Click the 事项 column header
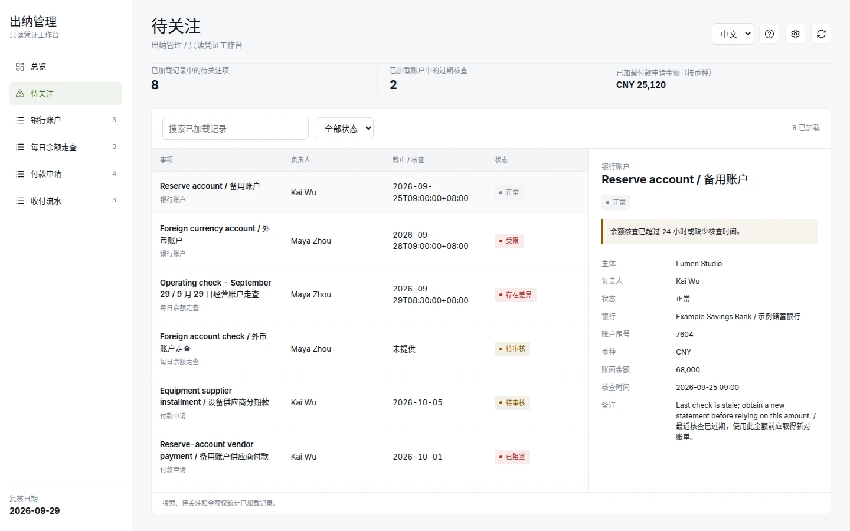850x531 pixels. coord(166,160)
